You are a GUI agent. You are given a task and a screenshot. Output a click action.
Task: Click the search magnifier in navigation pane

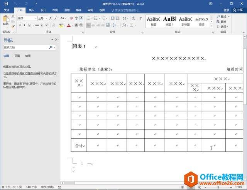click(x=51, y=47)
